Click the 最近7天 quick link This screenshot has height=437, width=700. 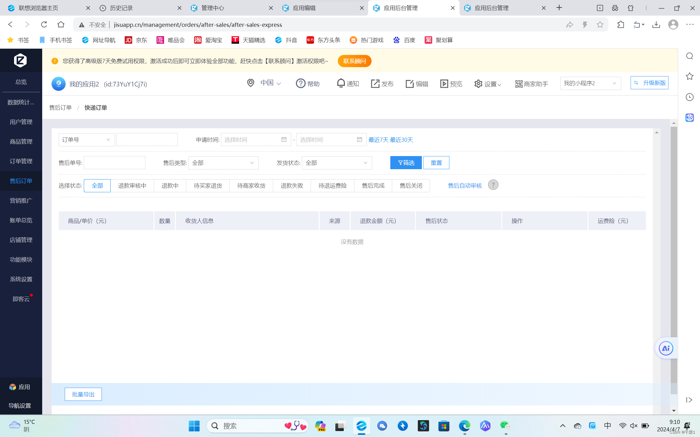click(x=378, y=140)
